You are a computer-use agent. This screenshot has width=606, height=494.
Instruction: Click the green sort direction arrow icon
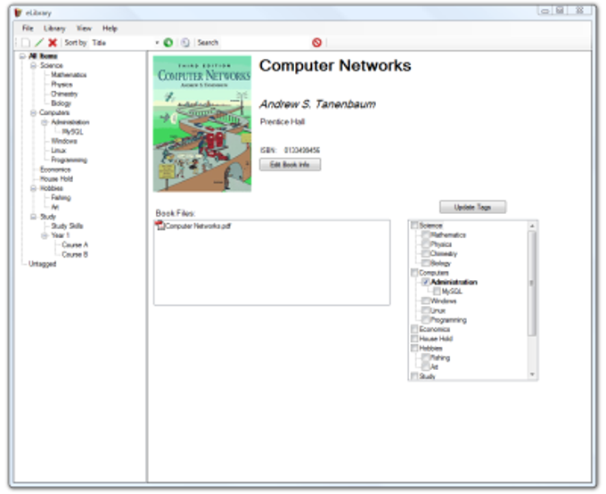click(168, 43)
